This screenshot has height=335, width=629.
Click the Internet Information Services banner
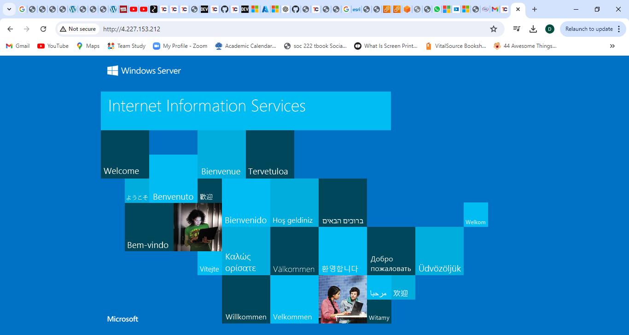pos(246,111)
